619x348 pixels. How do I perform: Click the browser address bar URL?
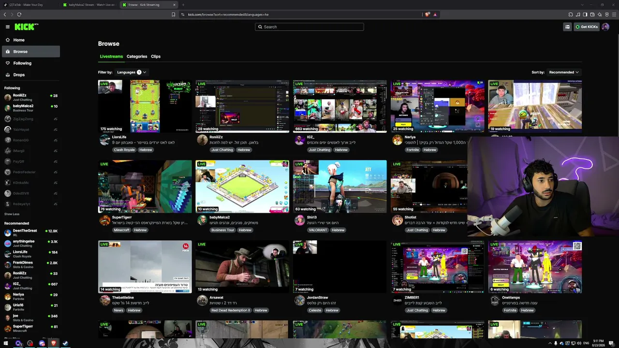(228, 14)
